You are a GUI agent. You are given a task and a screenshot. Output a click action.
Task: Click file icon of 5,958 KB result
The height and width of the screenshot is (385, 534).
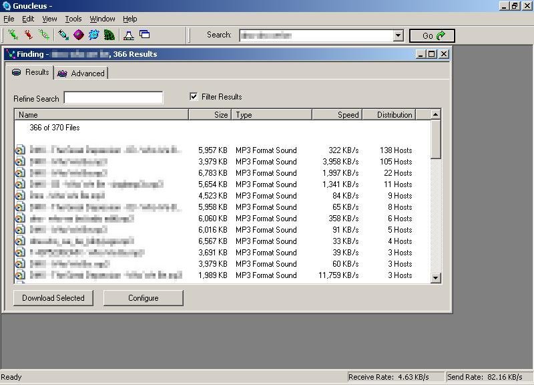20,207
